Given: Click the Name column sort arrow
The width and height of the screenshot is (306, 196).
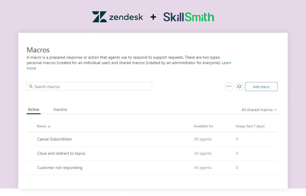Looking at the screenshot, I should coord(49,126).
